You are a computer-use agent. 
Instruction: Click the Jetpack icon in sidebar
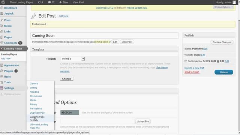(x=2, y=13)
